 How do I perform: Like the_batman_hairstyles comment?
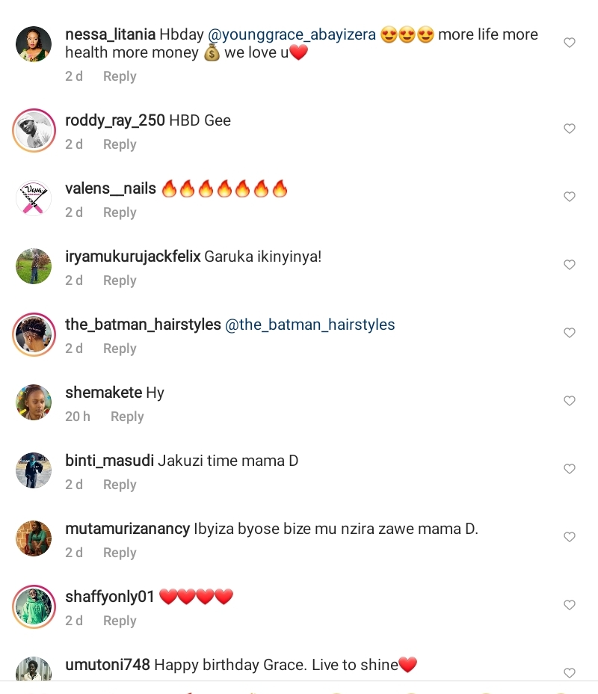[x=570, y=333]
